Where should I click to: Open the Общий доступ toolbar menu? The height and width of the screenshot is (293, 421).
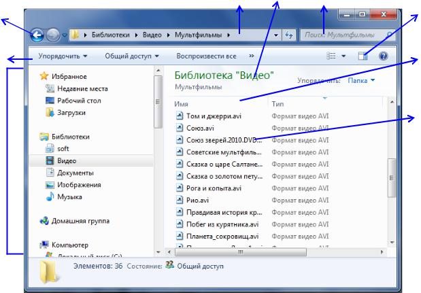coord(132,56)
